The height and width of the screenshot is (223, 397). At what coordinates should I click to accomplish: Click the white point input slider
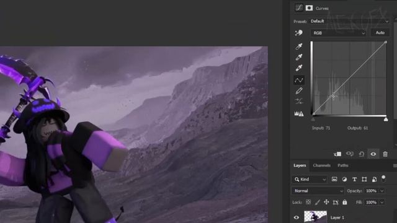click(386, 119)
